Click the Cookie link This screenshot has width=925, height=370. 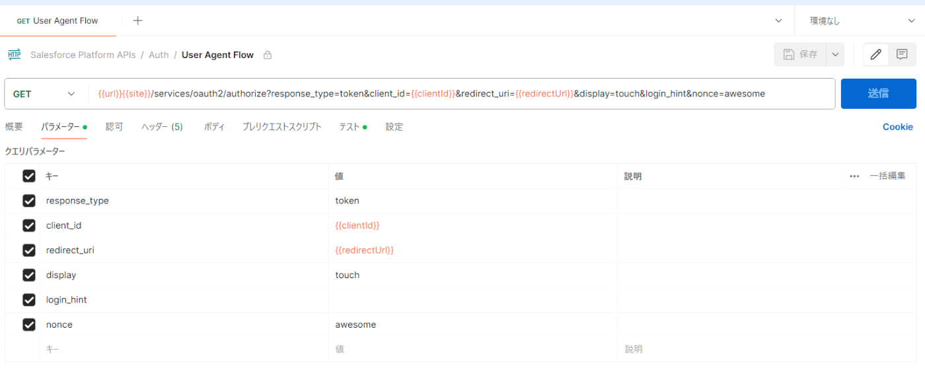[897, 127]
